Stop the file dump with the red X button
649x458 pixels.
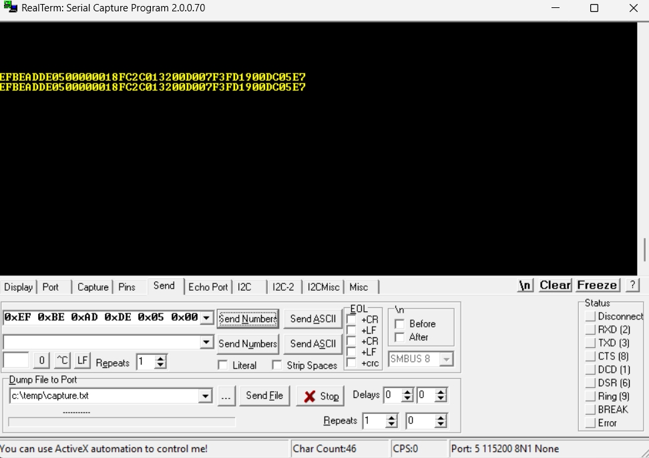320,396
